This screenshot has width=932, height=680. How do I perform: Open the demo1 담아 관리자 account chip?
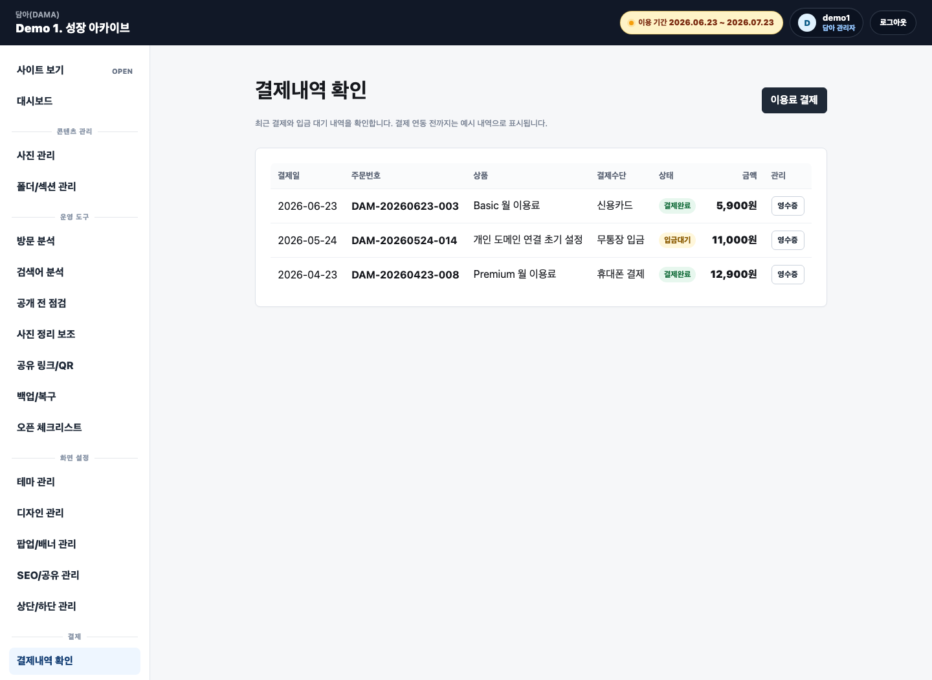(827, 23)
